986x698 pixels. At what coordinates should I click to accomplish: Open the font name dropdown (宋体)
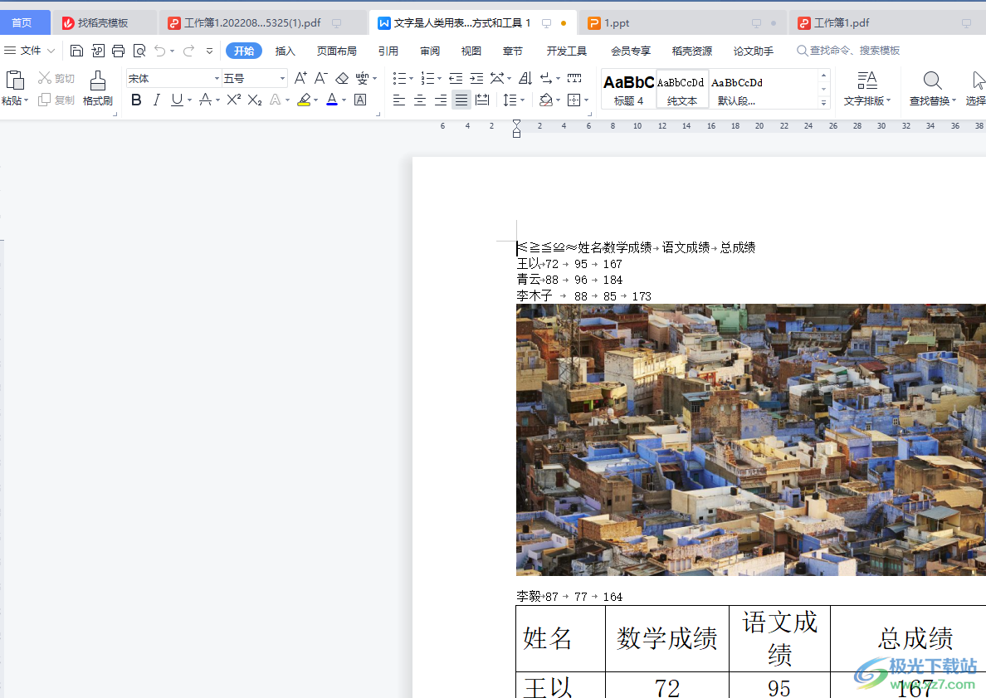(x=217, y=79)
